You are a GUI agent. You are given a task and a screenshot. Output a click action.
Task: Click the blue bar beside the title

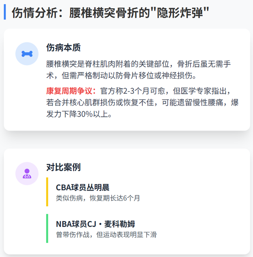point(5,12)
